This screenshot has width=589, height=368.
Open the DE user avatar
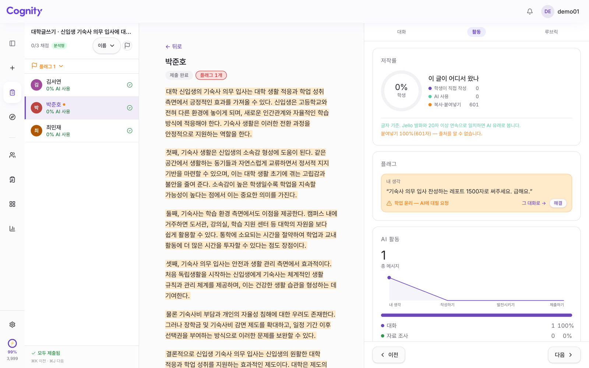[x=547, y=11]
